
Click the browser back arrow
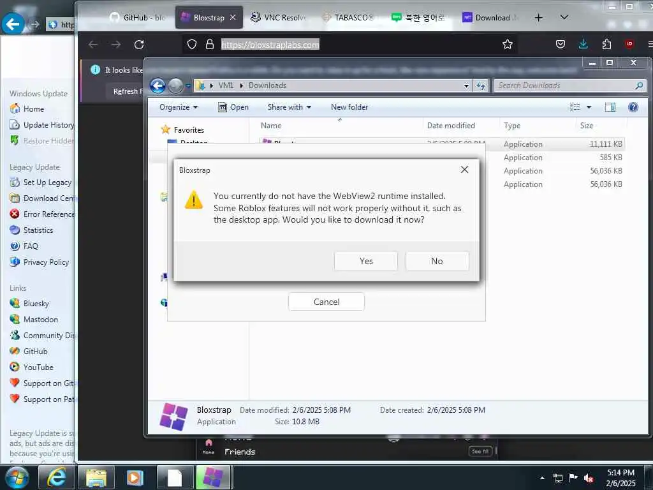tap(93, 44)
